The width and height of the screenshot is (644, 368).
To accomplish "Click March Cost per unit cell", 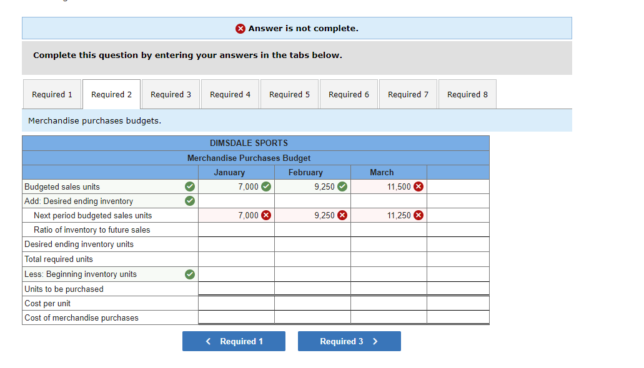I will tap(389, 304).
